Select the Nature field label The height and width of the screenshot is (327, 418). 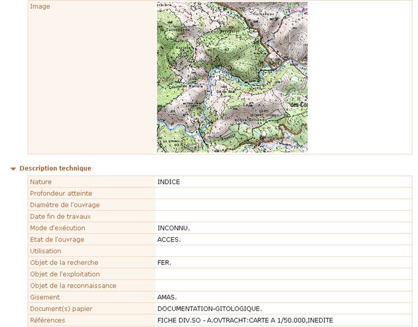41,182
